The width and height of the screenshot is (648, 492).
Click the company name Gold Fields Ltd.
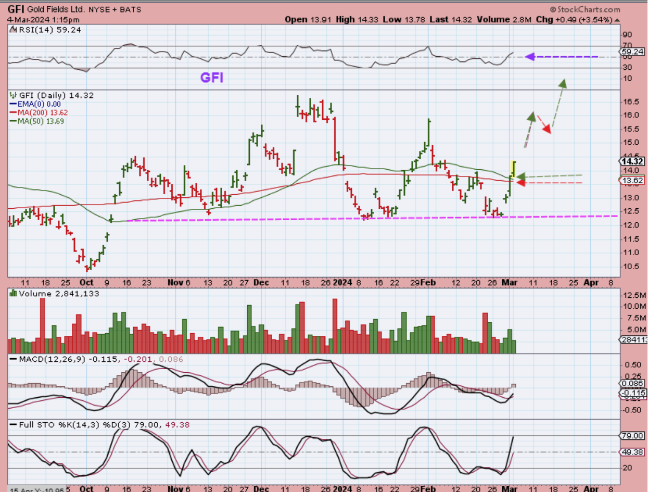pos(56,10)
